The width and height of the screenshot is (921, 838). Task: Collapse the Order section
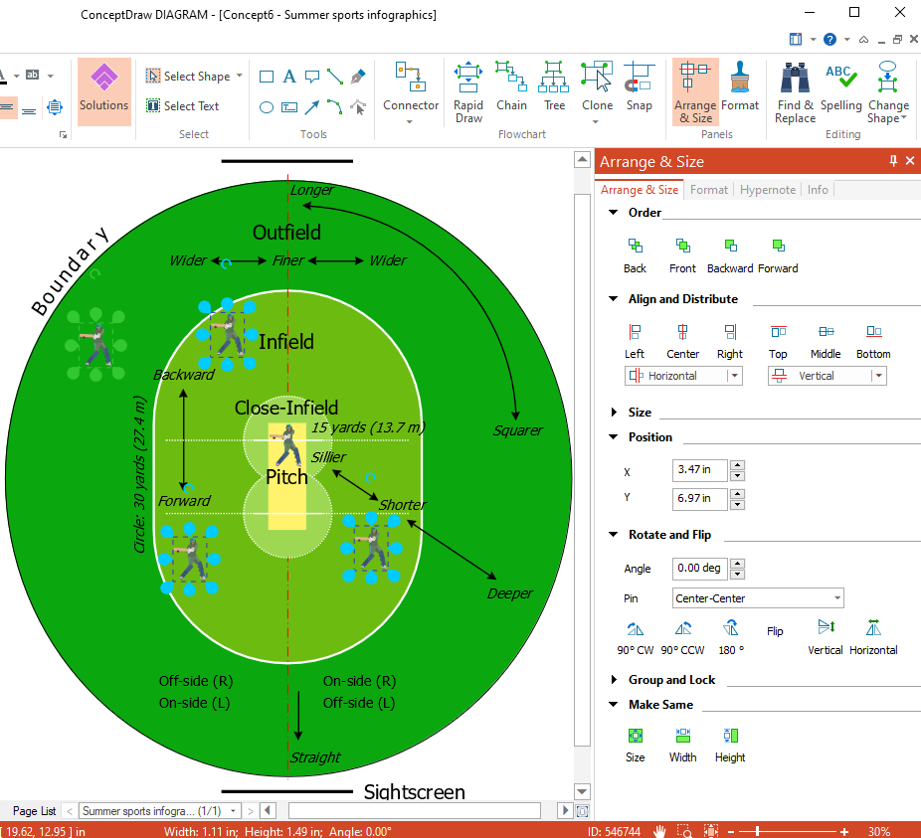pyautogui.click(x=614, y=213)
